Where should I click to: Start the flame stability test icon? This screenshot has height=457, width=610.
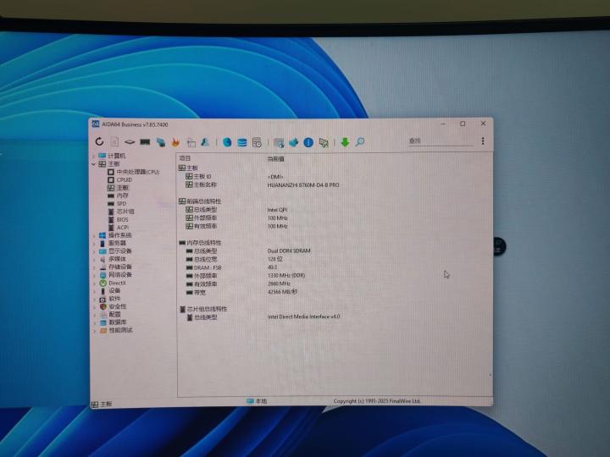coord(175,143)
